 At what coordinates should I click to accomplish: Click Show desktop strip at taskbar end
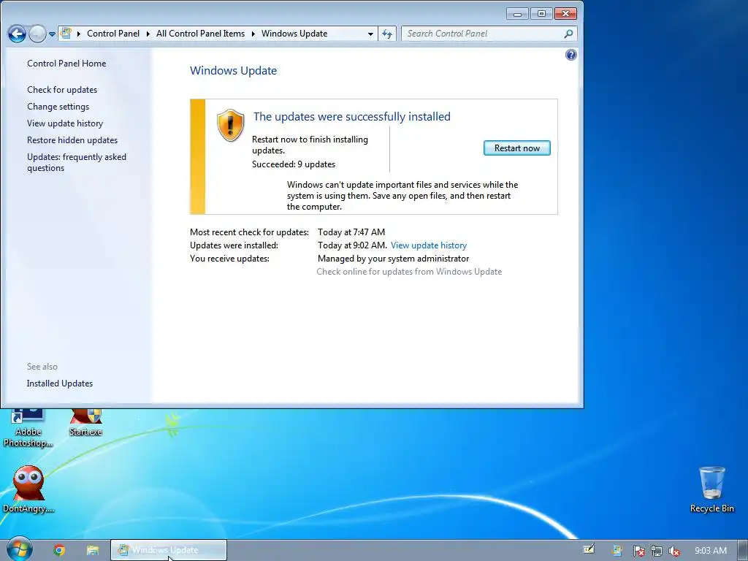[x=743, y=550]
